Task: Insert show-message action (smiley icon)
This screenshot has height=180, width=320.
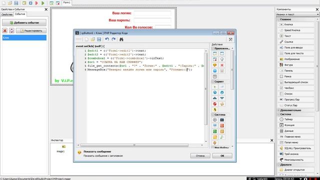Action: pyautogui.click(x=214, y=65)
